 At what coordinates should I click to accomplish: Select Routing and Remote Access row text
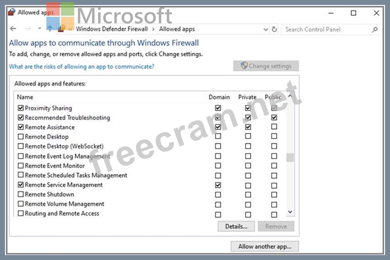(x=62, y=213)
